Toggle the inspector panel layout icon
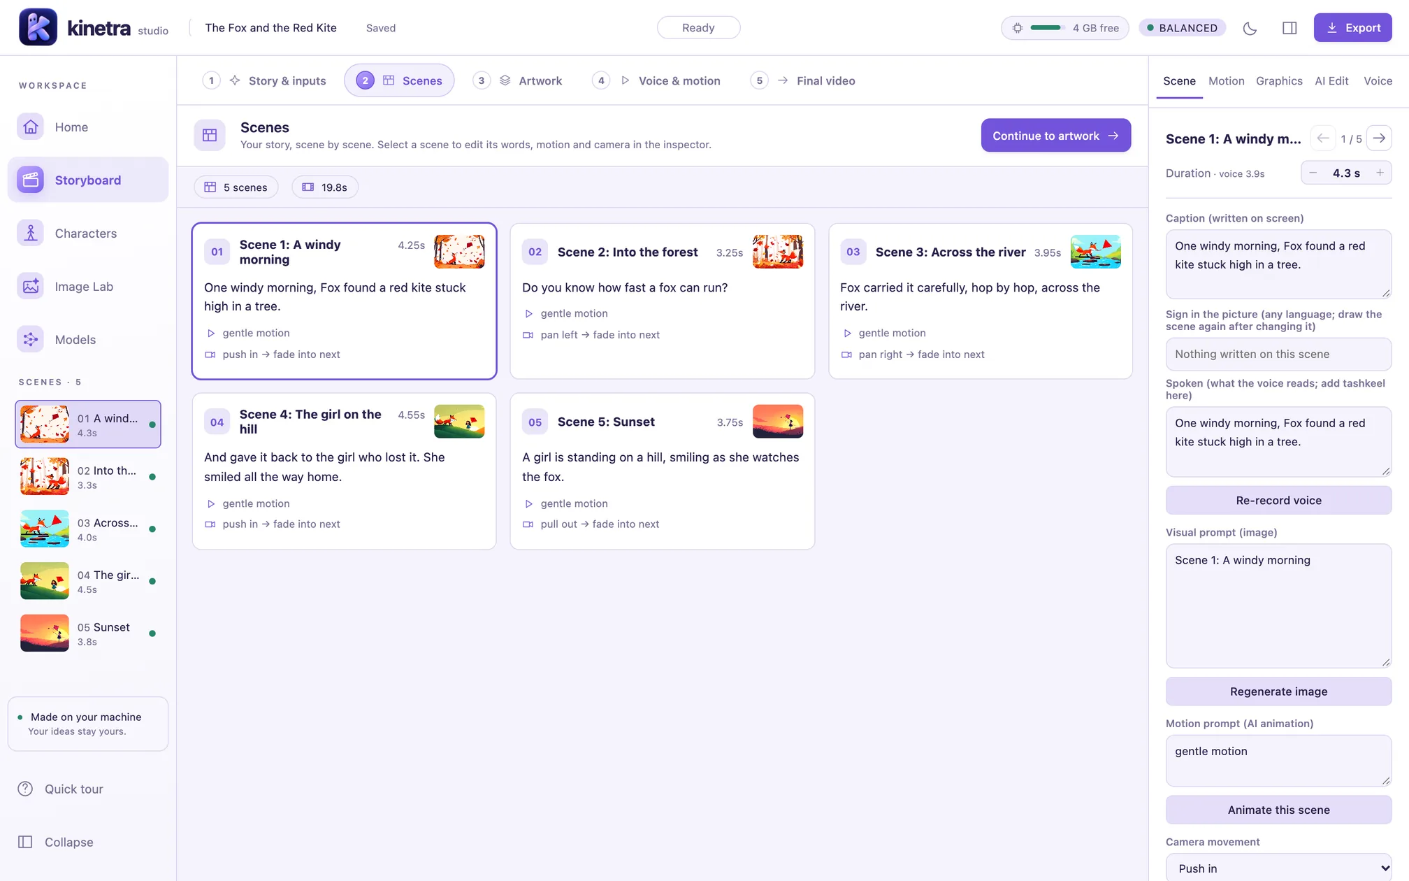The height and width of the screenshot is (881, 1409). (1289, 28)
